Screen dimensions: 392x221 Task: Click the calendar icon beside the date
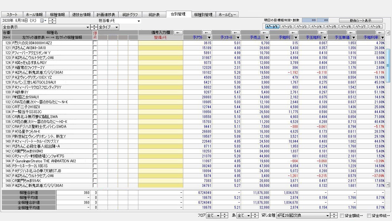coord(42,21)
